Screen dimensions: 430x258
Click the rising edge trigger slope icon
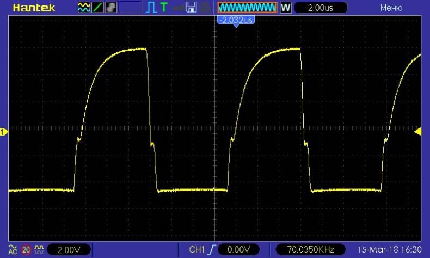point(212,249)
